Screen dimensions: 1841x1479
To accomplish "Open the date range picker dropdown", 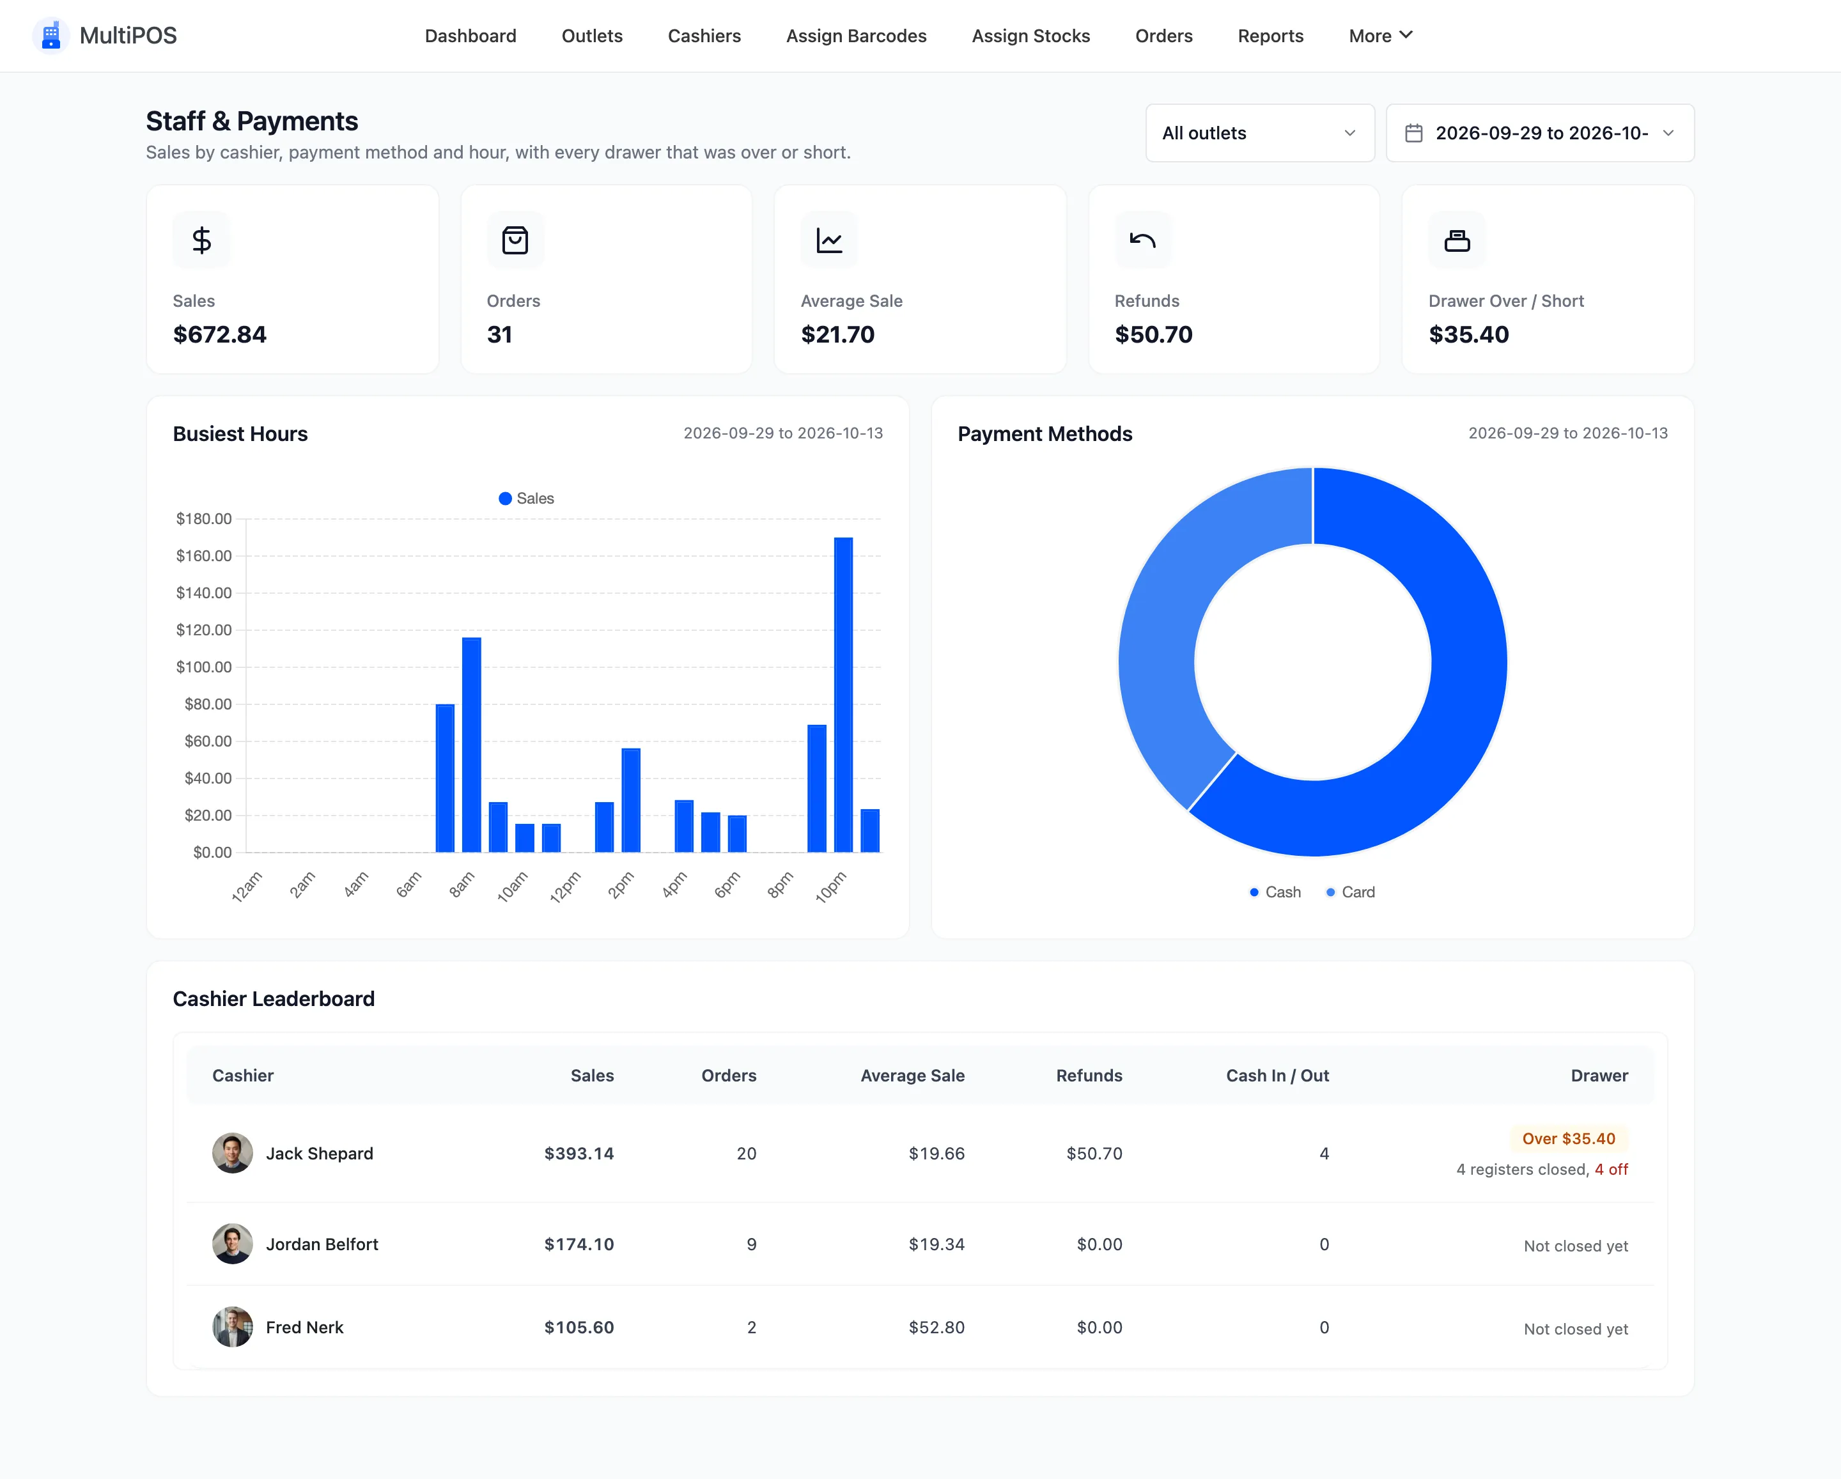I will pos(1539,133).
